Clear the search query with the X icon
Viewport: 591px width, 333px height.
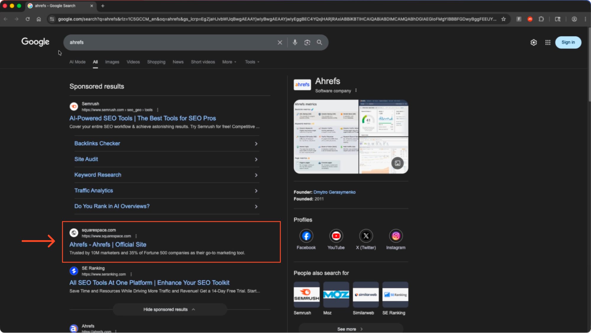279,42
